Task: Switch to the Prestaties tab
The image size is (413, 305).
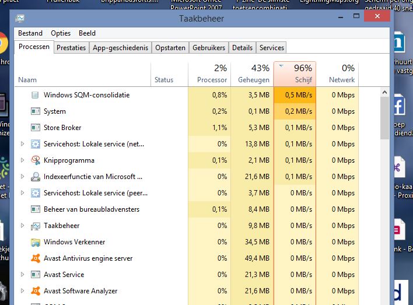Action: point(71,48)
